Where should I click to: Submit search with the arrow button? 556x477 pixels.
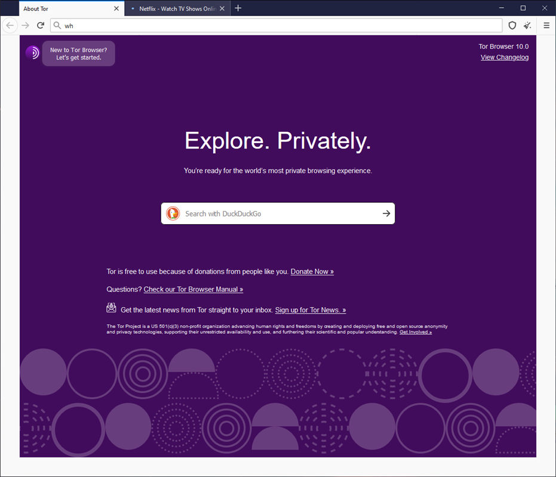coord(386,213)
